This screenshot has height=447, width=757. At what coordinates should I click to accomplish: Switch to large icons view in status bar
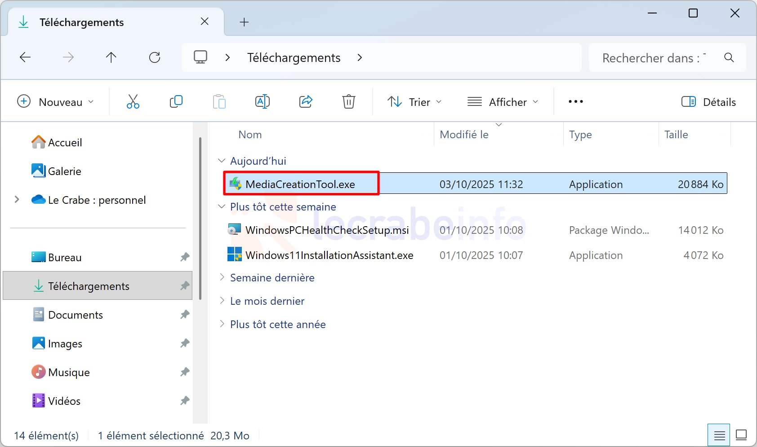741,435
